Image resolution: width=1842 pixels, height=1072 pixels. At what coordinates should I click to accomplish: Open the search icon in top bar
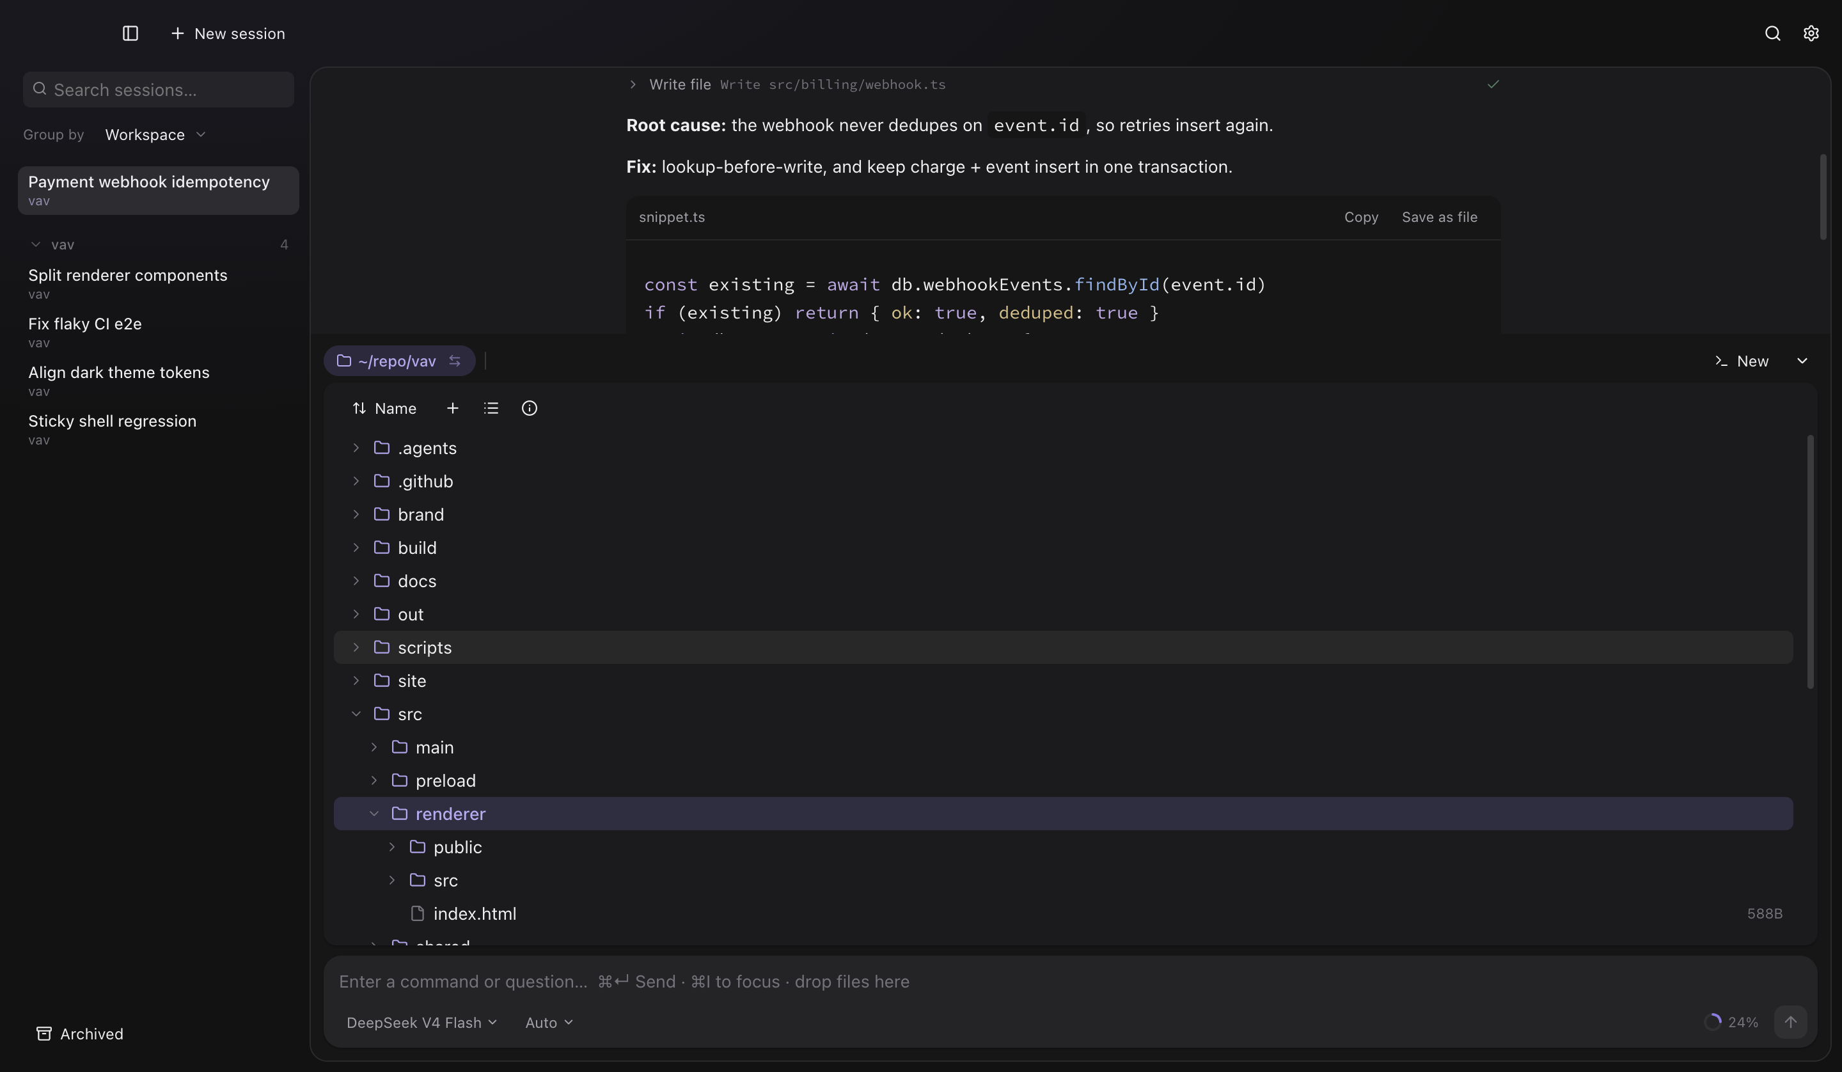pos(1772,34)
